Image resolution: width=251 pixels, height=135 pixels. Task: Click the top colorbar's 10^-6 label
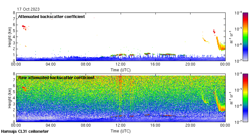coord(238,45)
